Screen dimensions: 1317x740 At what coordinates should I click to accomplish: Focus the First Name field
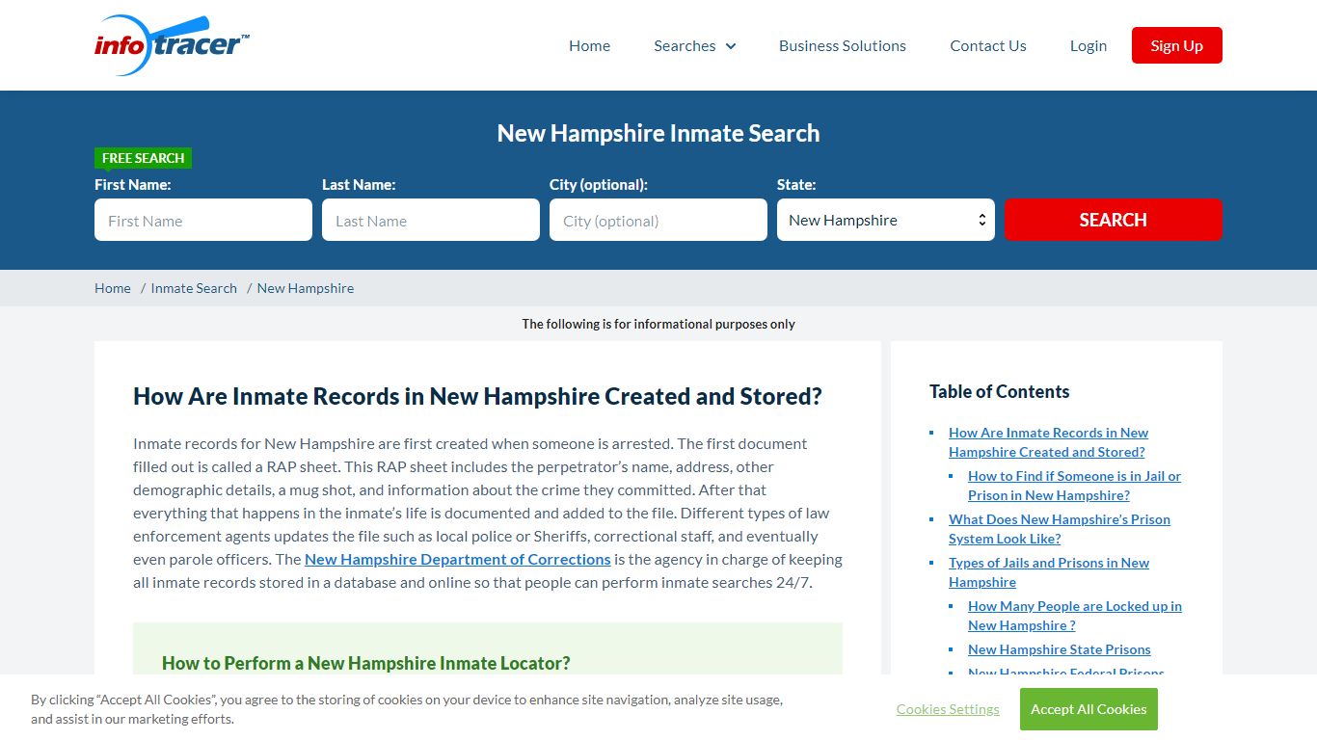[203, 220]
